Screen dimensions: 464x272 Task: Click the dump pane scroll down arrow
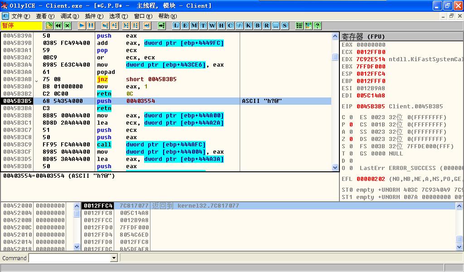click(x=77, y=247)
